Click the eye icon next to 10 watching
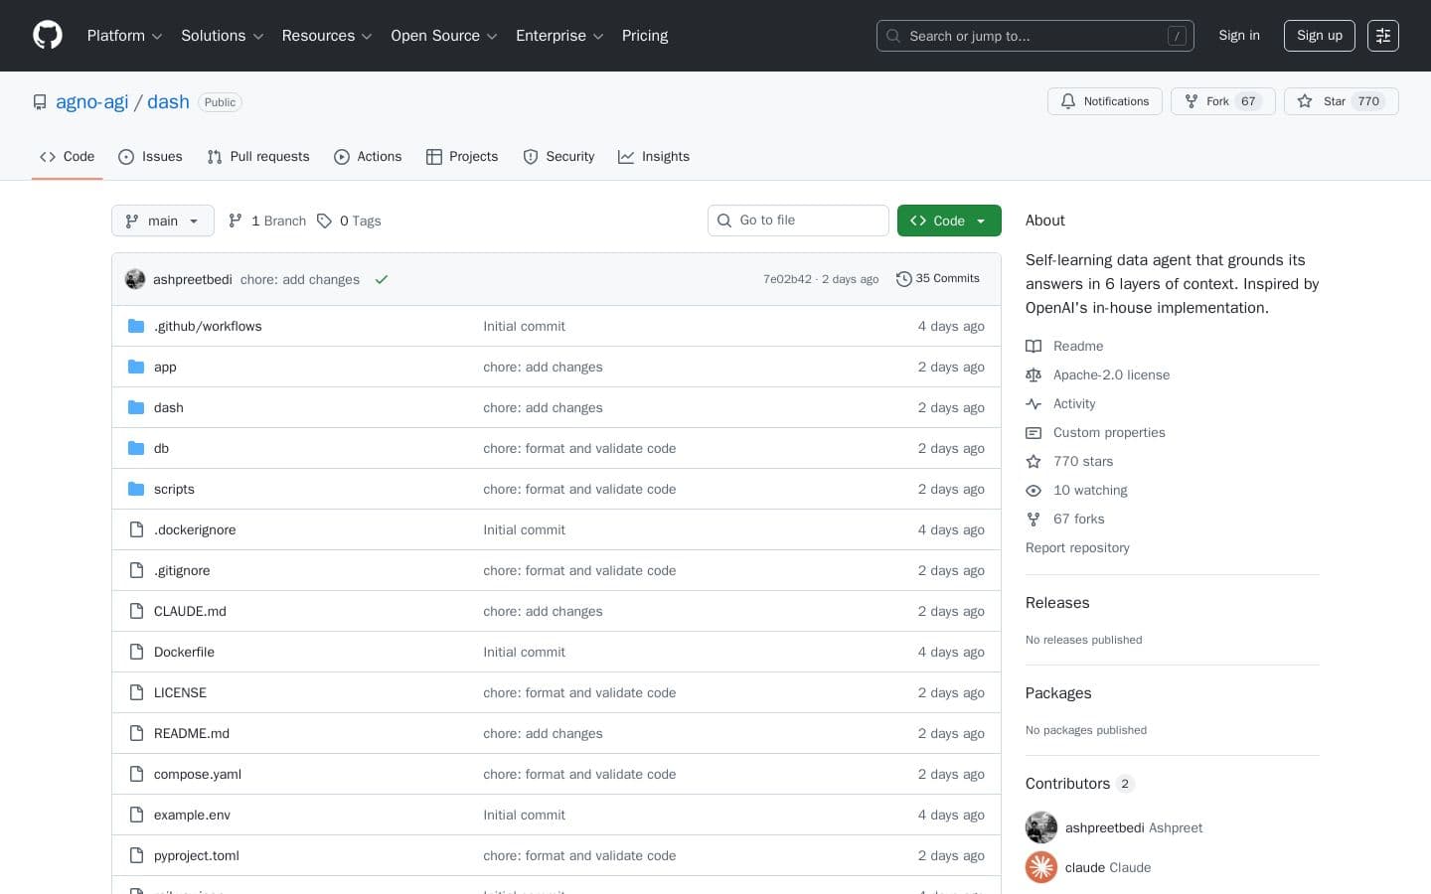Image resolution: width=1431 pixels, height=894 pixels. click(1033, 490)
